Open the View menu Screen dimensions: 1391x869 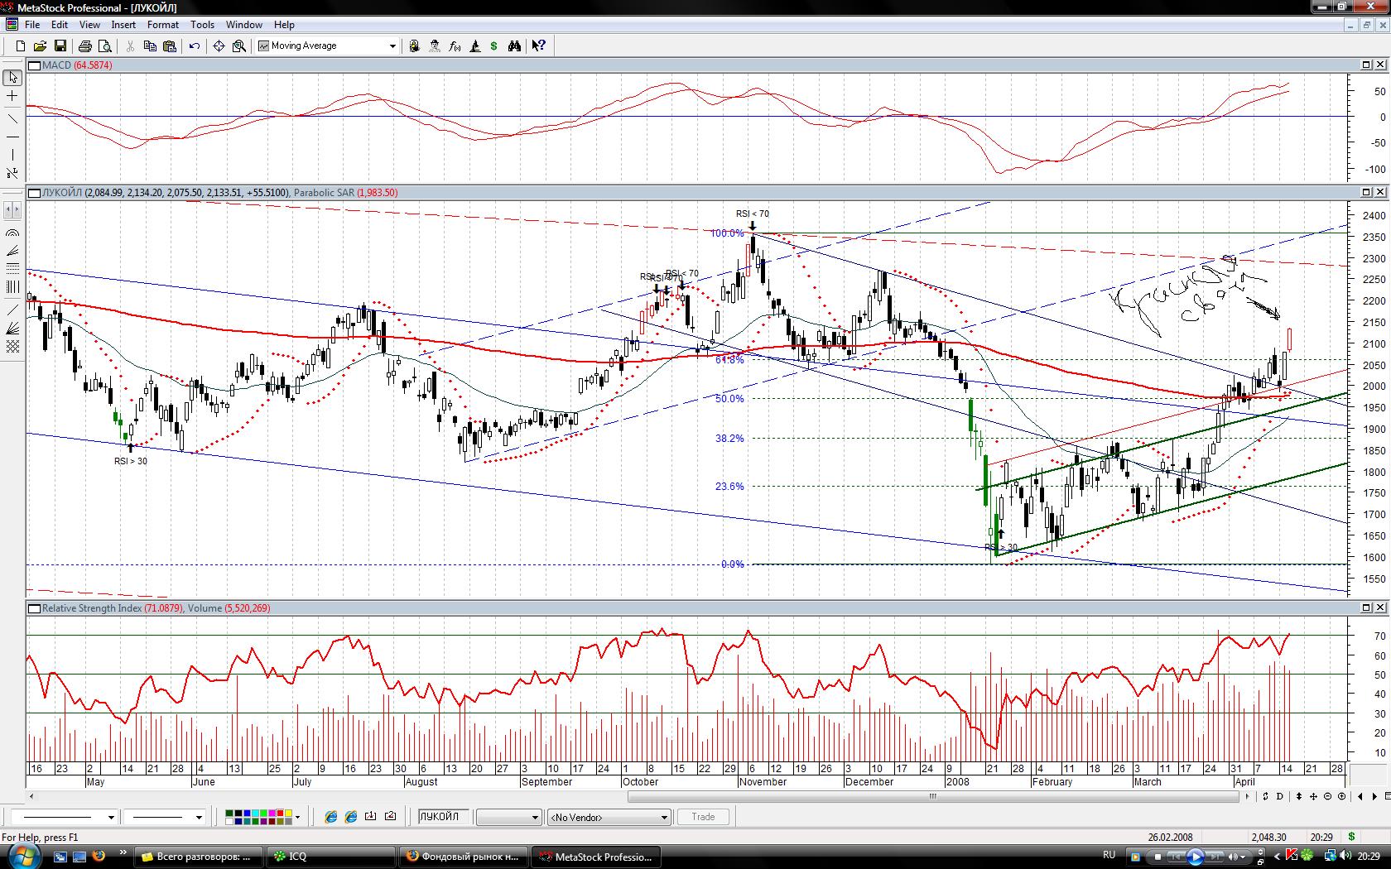tap(89, 25)
